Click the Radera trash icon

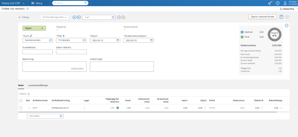[28, 94]
